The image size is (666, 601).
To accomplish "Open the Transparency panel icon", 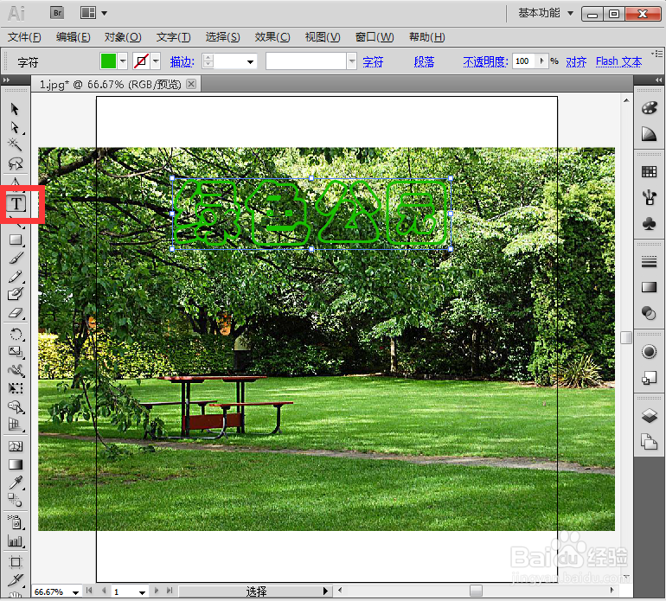I will click(x=649, y=313).
